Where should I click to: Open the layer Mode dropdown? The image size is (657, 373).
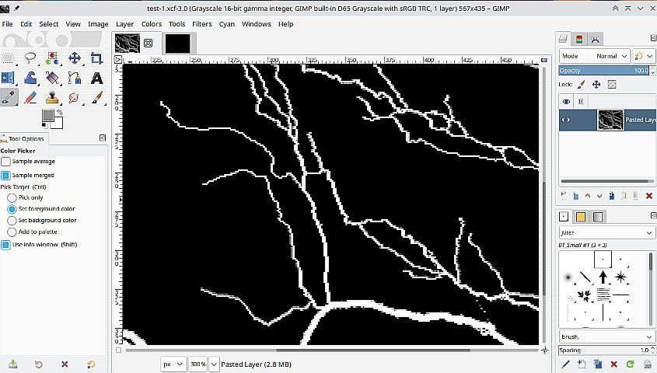[x=595, y=56]
